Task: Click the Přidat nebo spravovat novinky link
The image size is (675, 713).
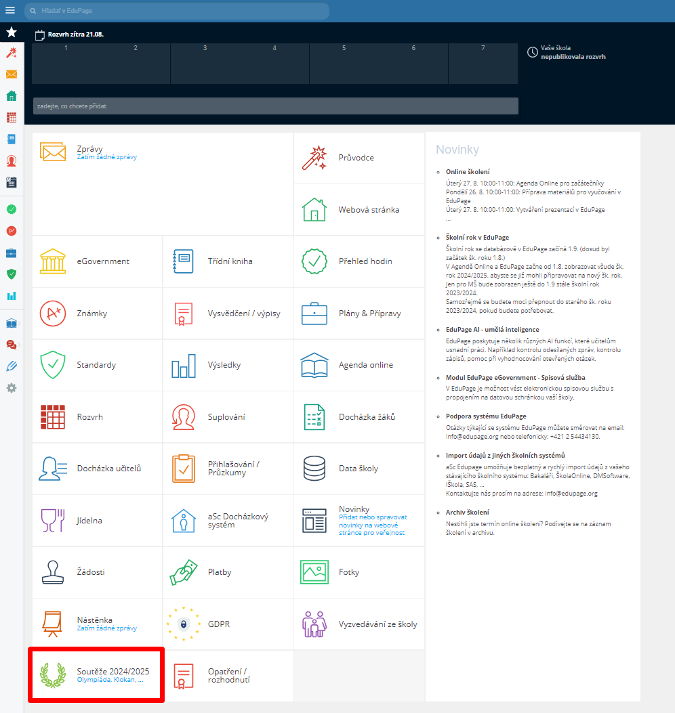Action: coord(373,525)
